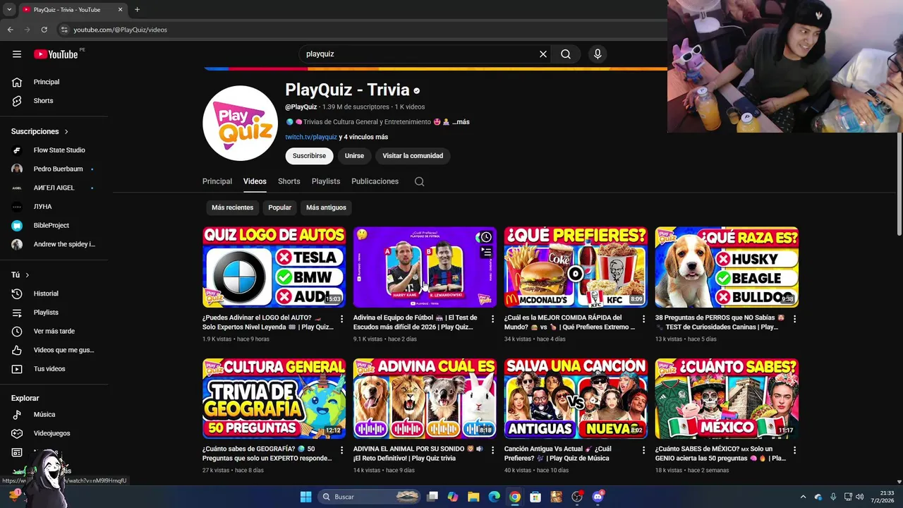Add football quiz video to Watch Later
Viewport: 903px width, 508px height.
click(486, 237)
